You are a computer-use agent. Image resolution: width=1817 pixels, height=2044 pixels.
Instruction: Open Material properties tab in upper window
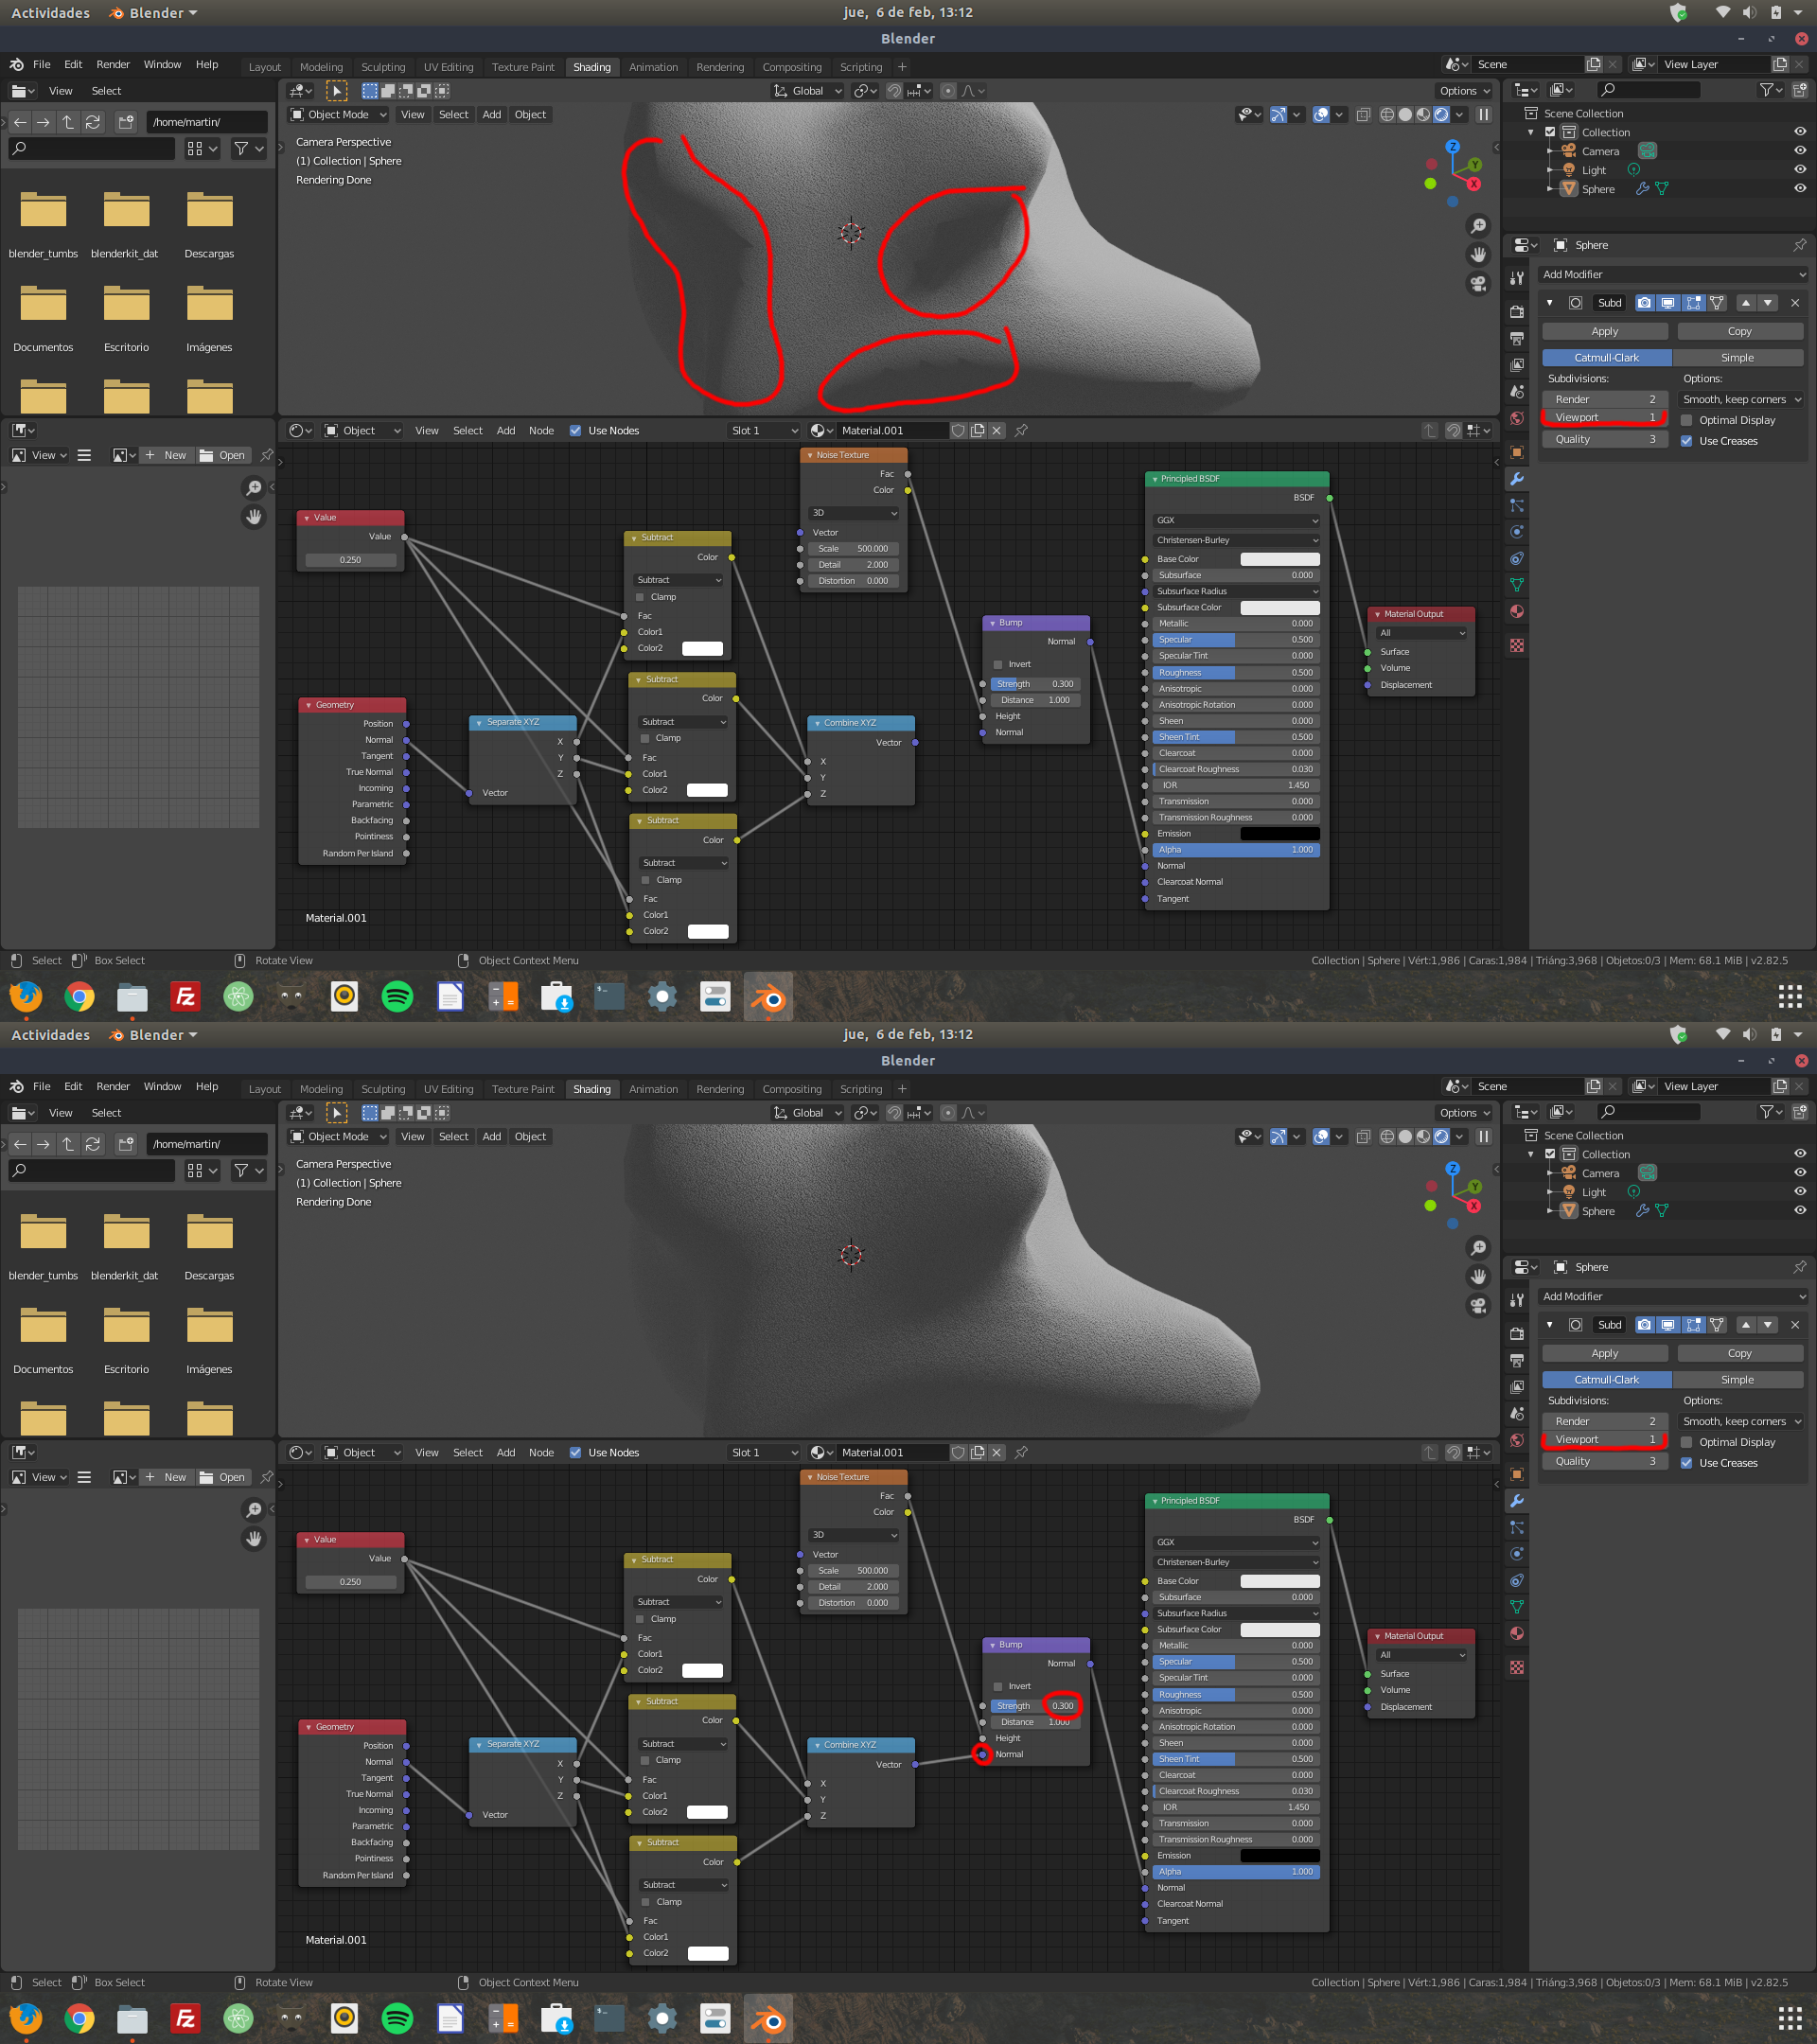[1517, 611]
